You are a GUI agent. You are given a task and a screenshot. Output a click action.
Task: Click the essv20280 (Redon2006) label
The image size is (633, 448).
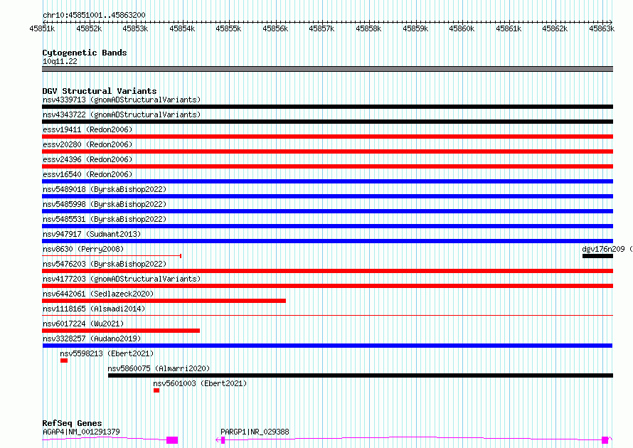(x=87, y=144)
